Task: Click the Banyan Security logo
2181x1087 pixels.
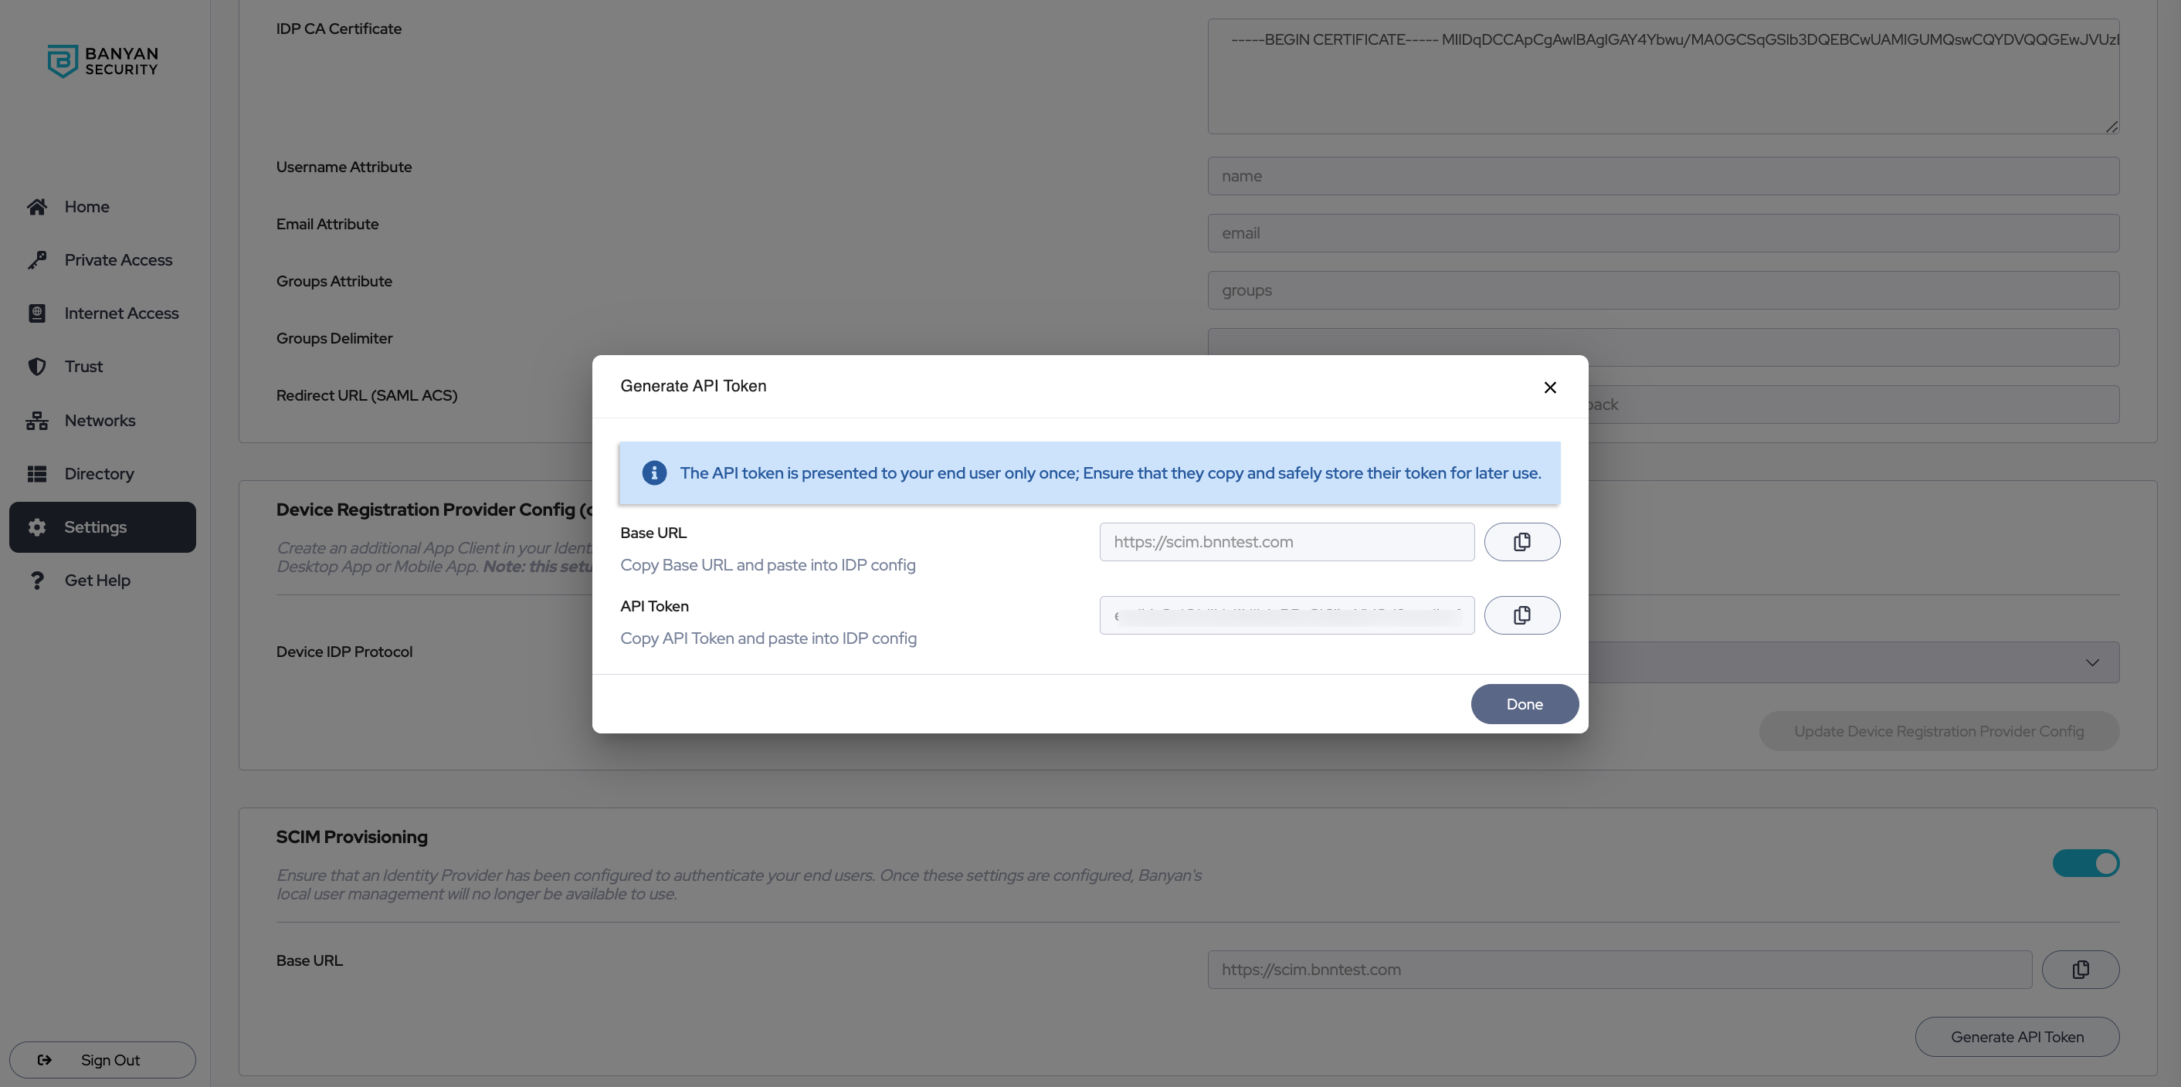Action: click(103, 61)
